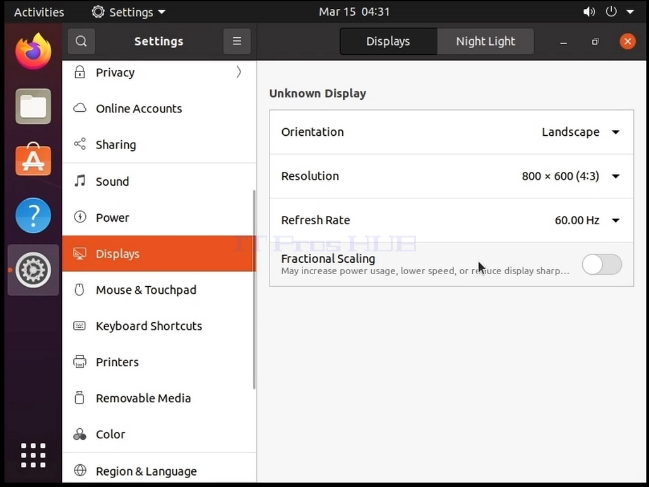Select Online Accounts in the sidebar
The image size is (649, 487).
click(x=159, y=108)
